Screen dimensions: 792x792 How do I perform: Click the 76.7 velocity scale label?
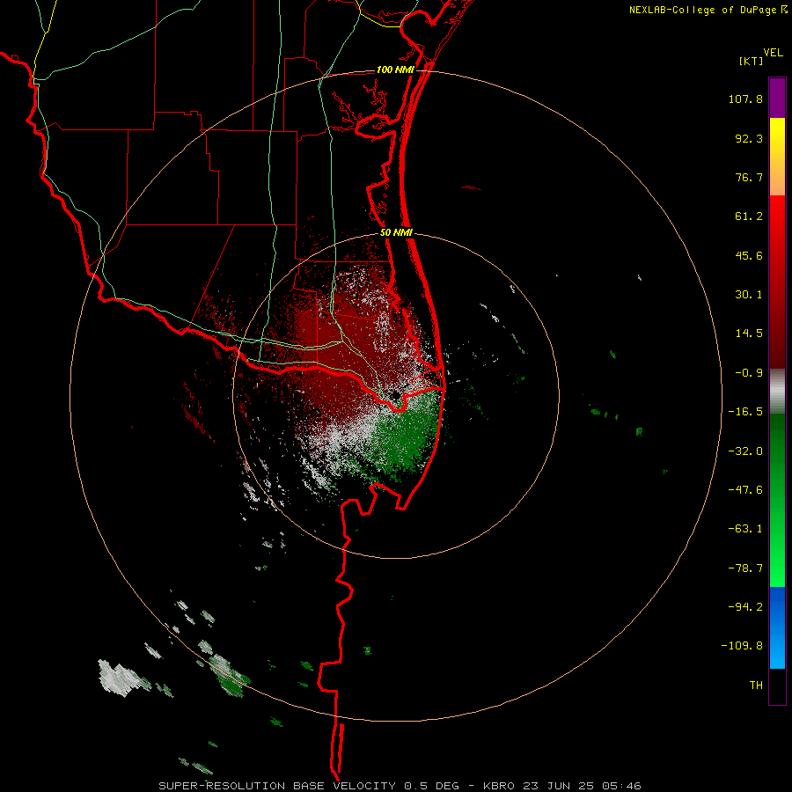coord(749,177)
